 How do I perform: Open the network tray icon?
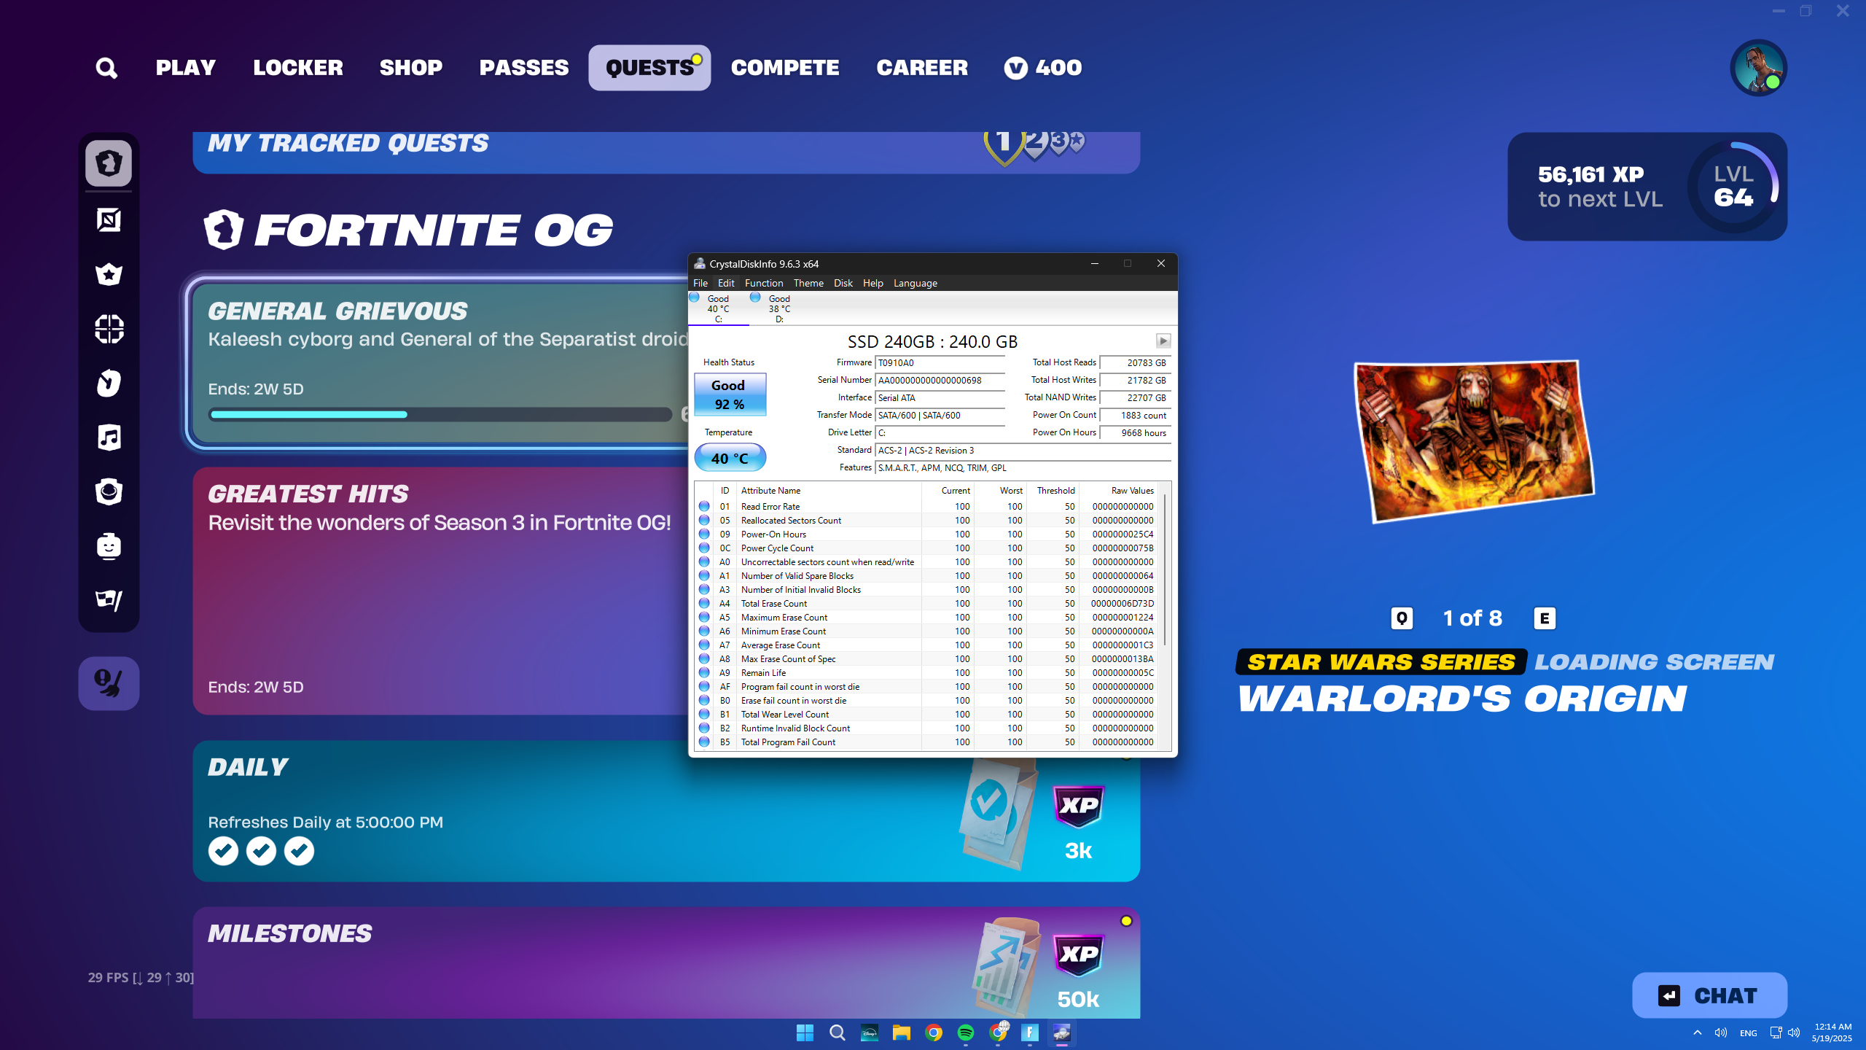tap(1776, 1032)
